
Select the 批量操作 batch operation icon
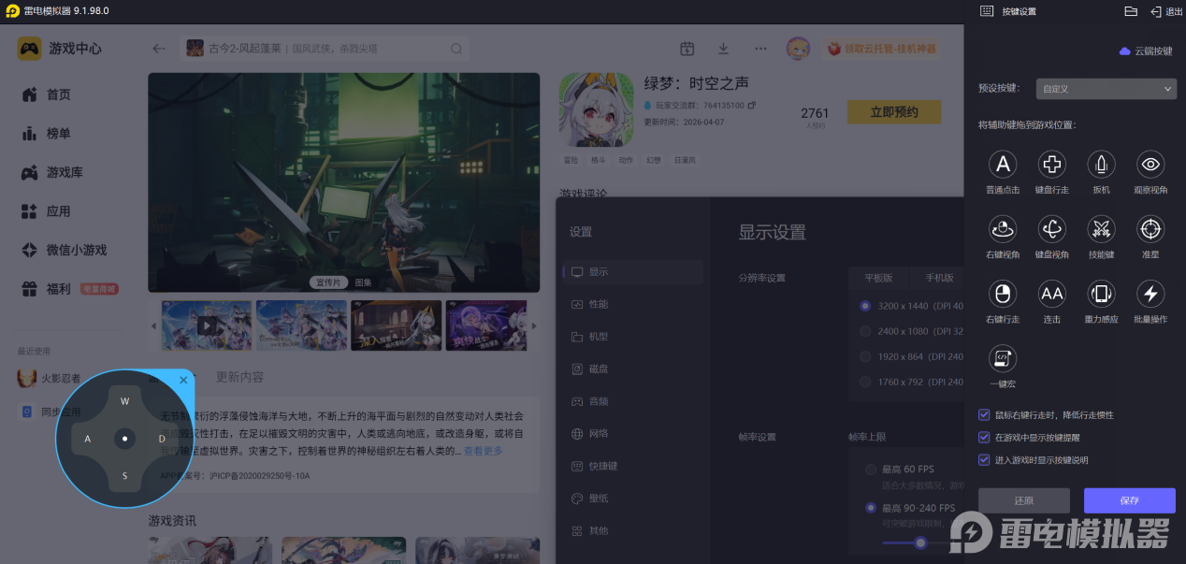pyautogui.click(x=1150, y=294)
